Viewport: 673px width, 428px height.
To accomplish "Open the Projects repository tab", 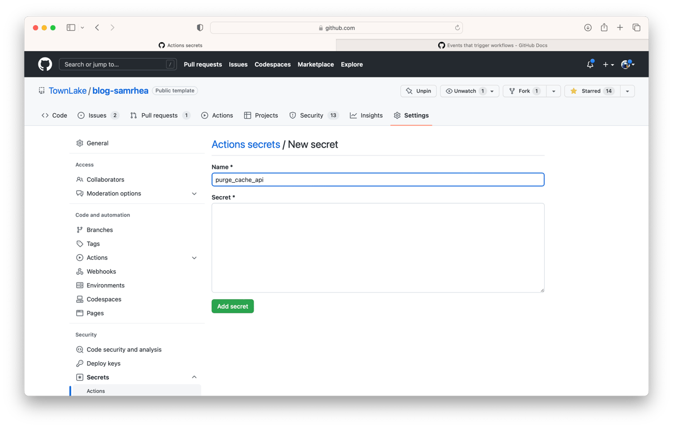I will coord(261,115).
